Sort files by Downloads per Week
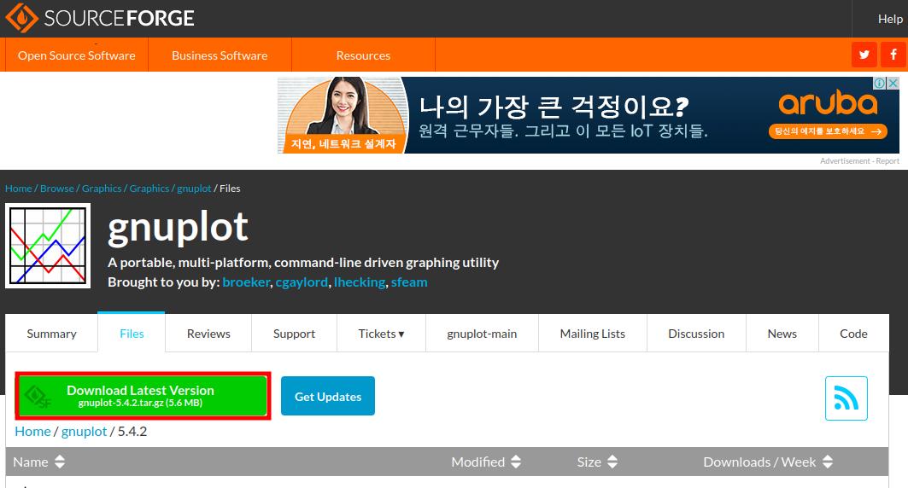The height and width of the screenshot is (488, 908). 768,462
